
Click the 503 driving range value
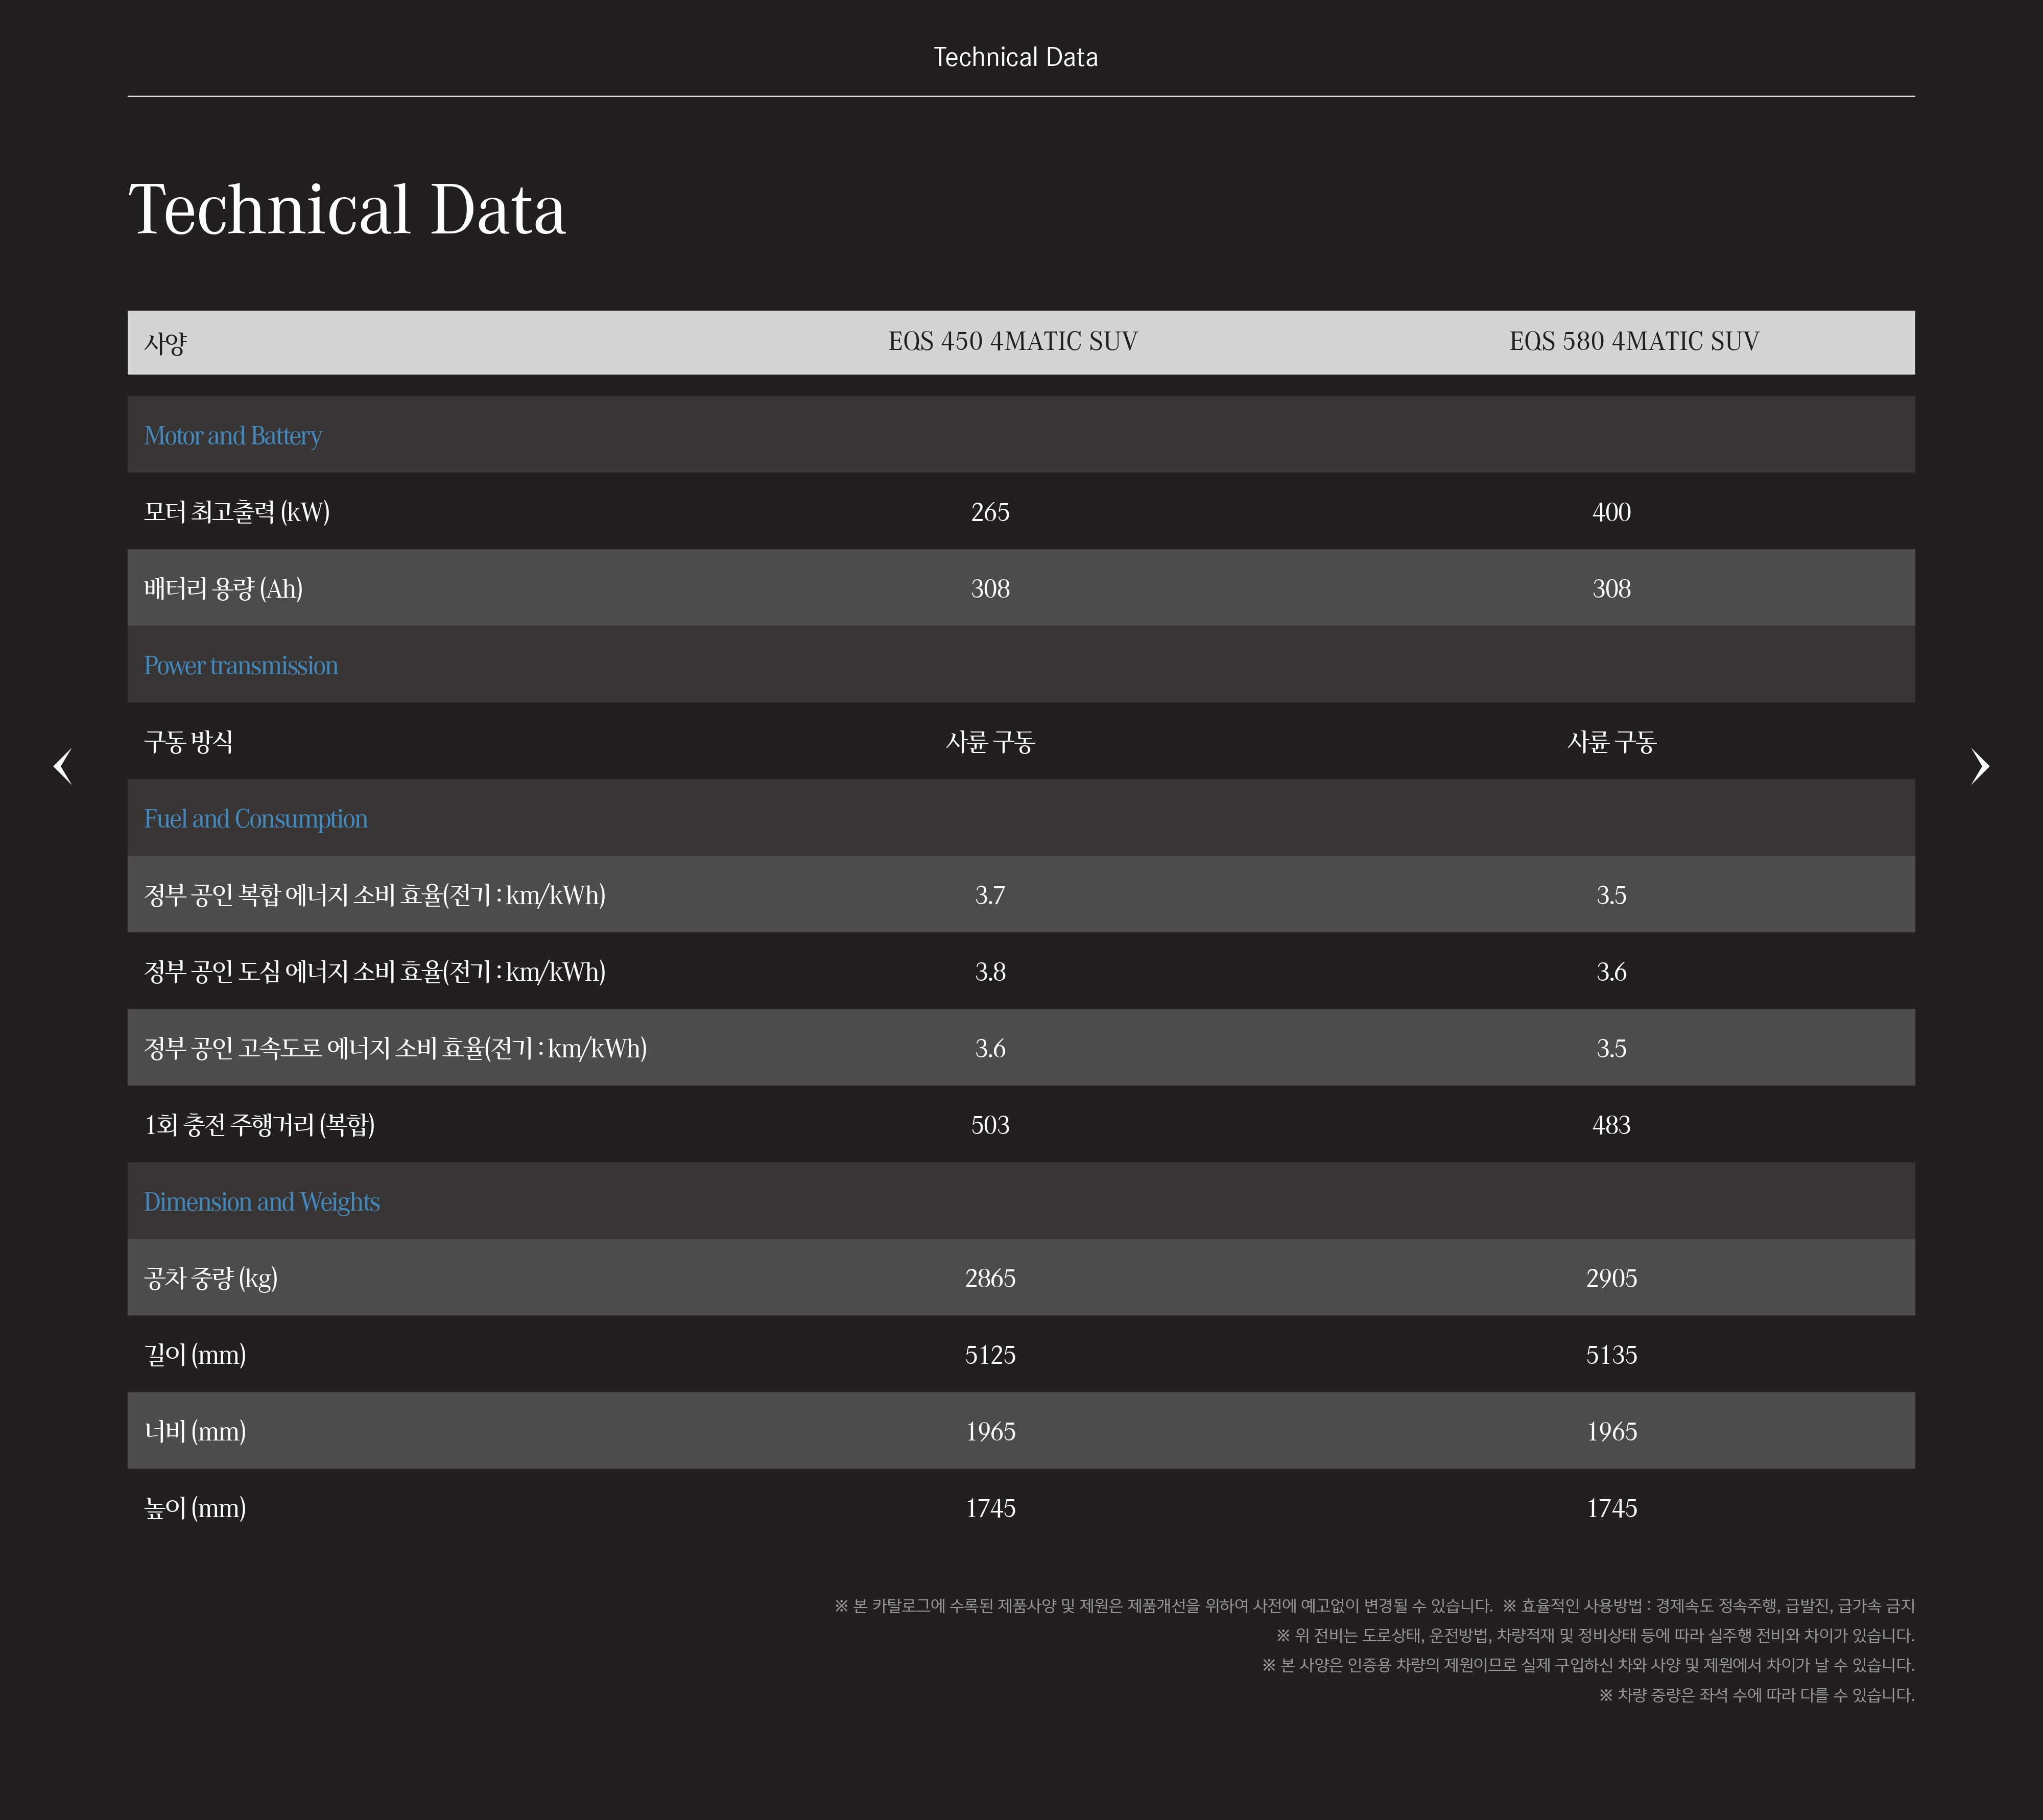(x=990, y=1125)
